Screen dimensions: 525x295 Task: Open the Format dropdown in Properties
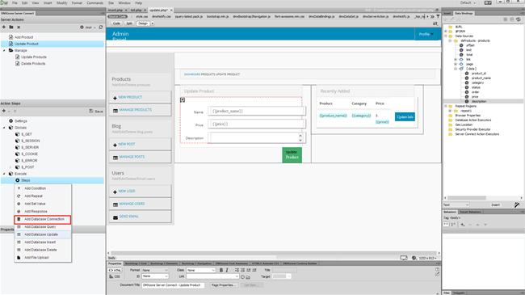pyautogui.click(x=155, y=270)
